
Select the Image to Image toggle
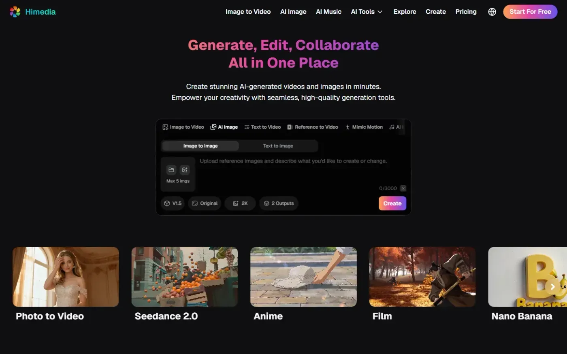tap(200, 146)
